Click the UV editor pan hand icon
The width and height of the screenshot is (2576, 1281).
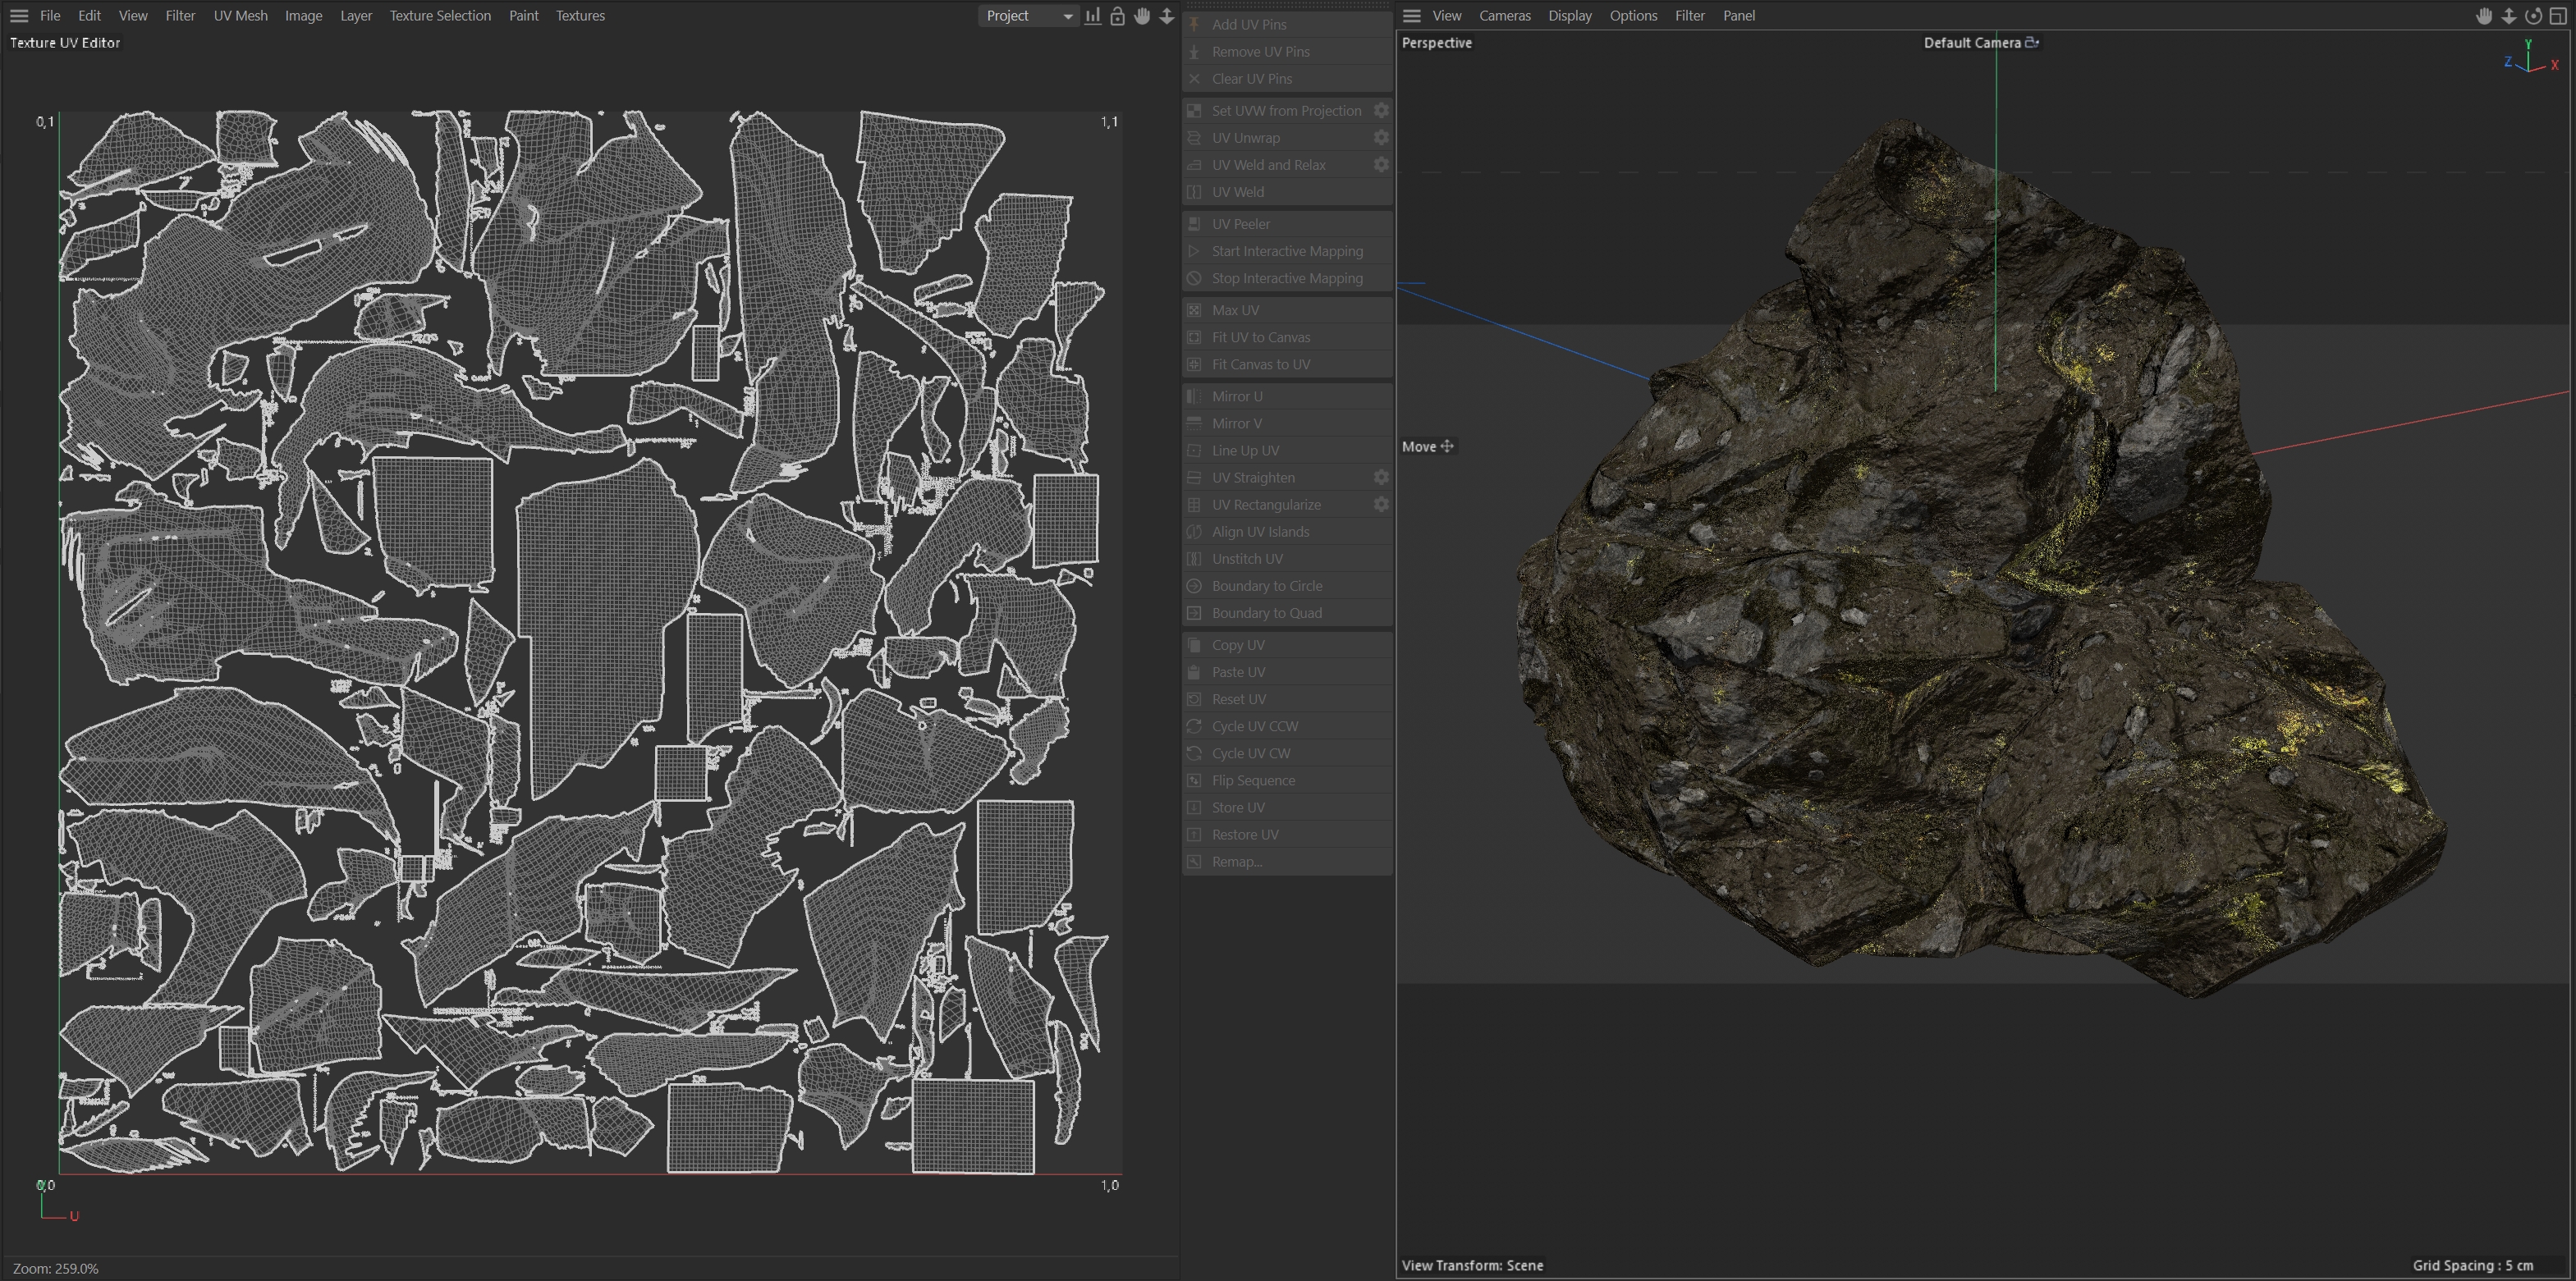[1142, 16]
